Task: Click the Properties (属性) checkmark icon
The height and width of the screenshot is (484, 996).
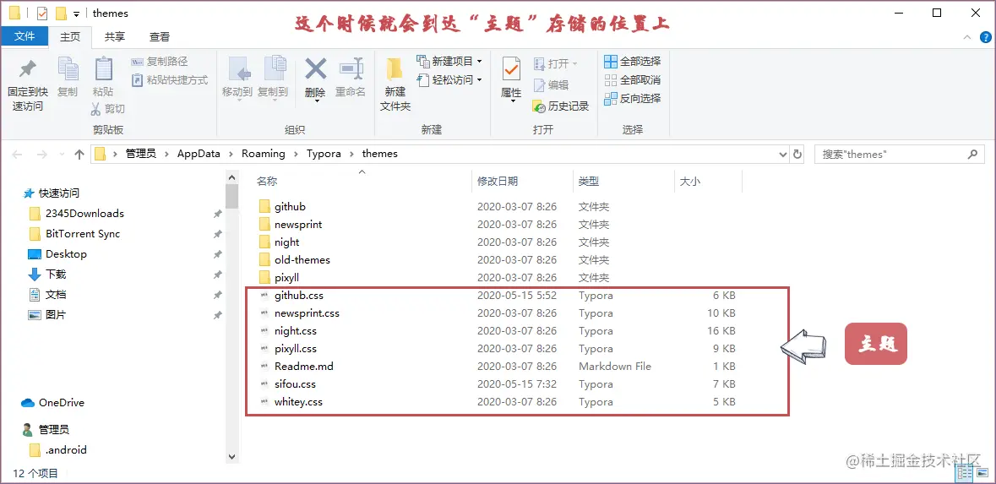Action: (511, 68)
